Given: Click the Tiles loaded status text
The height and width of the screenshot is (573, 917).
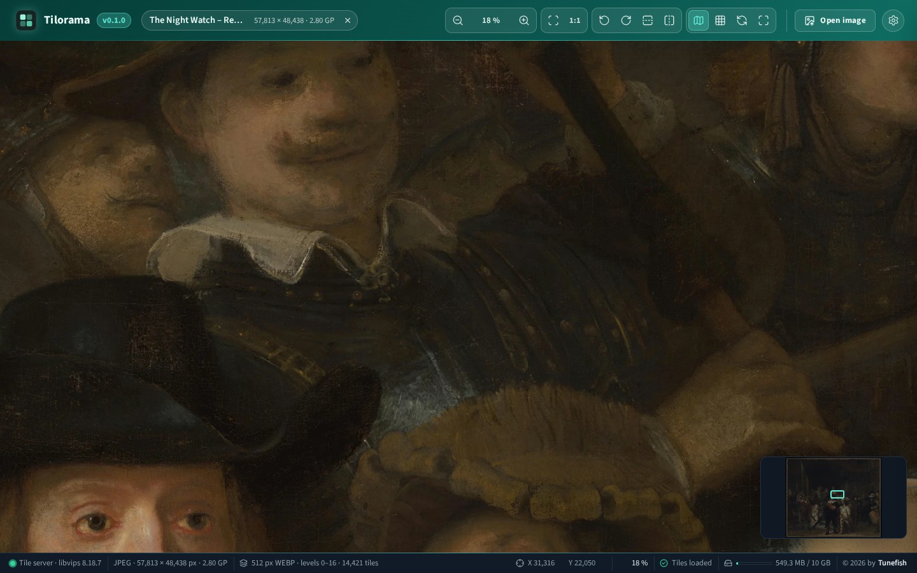Looking at the screenshot, I should point(692,563).
